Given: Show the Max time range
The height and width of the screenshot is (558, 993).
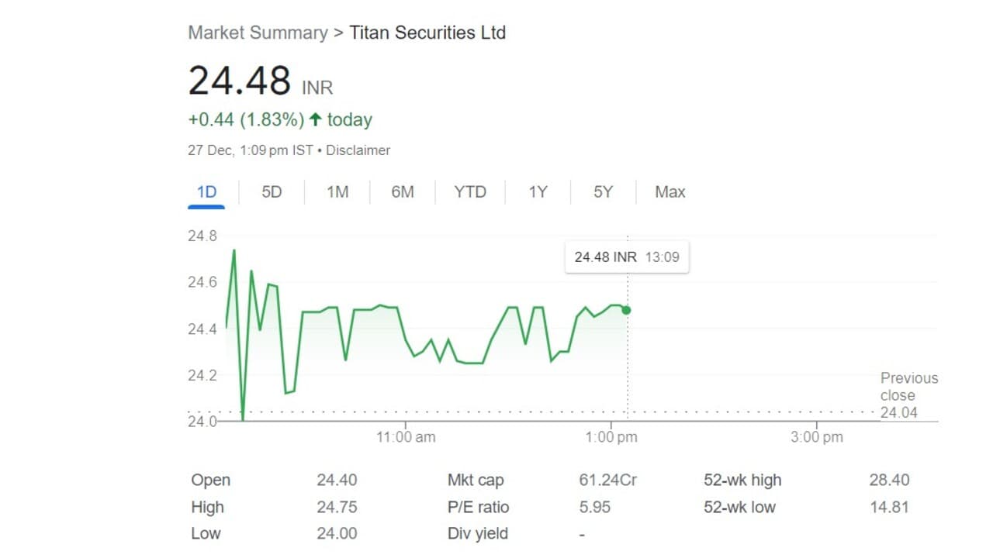Looking at the screenshot, I should pos(669,192).
